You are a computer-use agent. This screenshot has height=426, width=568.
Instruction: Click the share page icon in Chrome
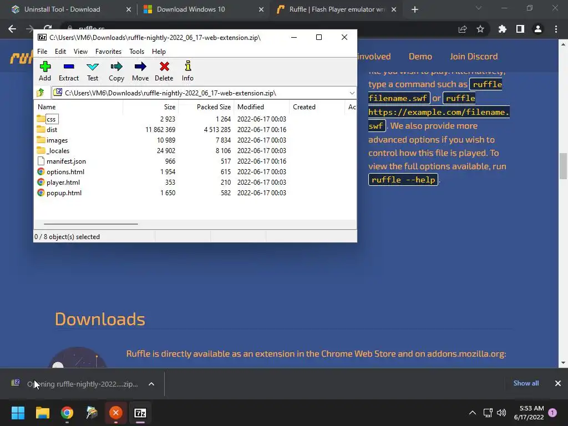(x=463, y=29)
